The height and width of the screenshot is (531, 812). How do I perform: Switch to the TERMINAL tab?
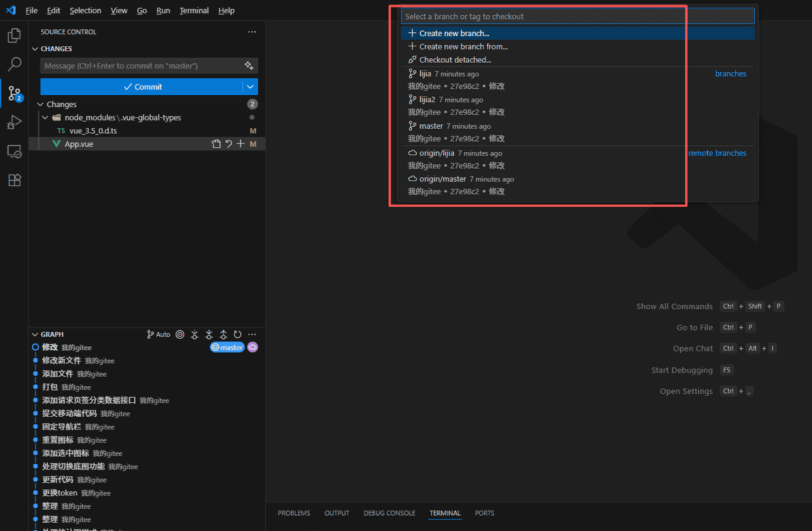click(x=445, y=513)
